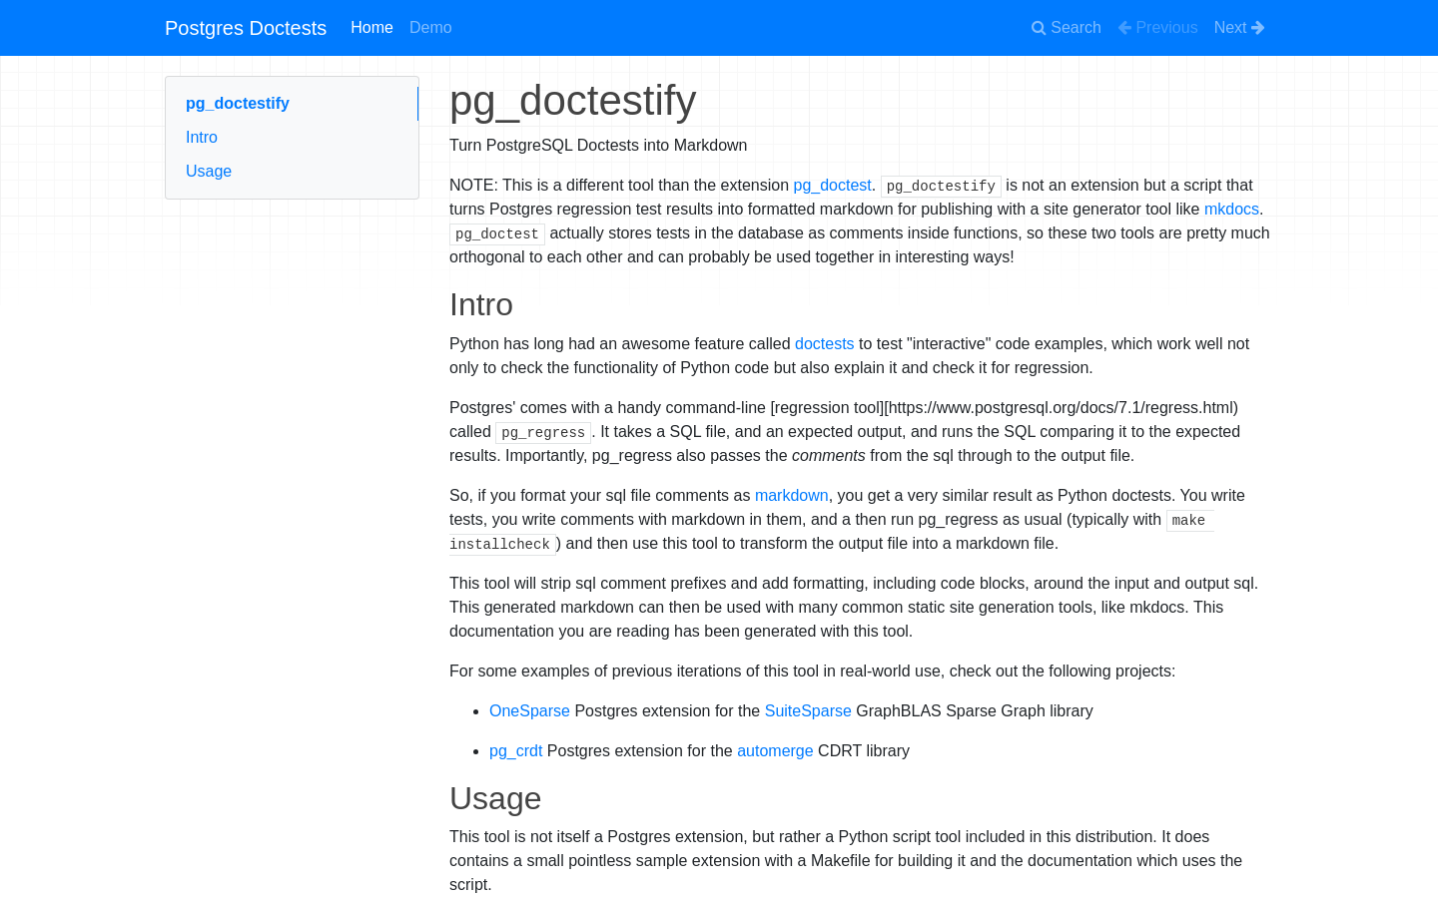Screen dimensions: 1438x898
Task: Open the Postgres Doctests brand link
Action: coord(246,28)
